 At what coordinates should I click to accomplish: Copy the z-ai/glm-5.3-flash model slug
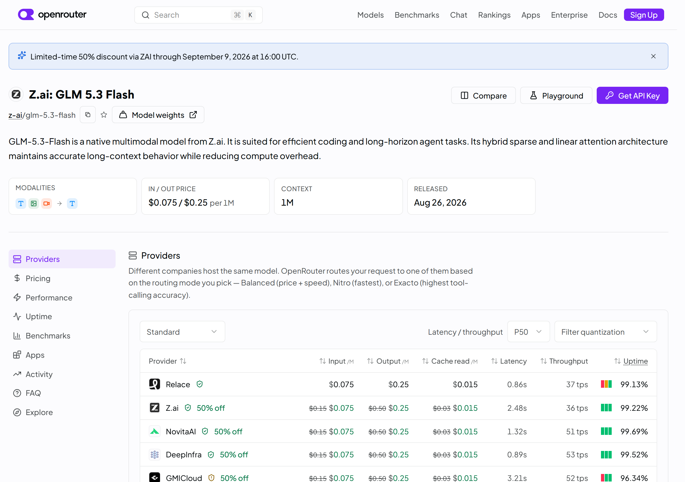[x=88, y=115]
